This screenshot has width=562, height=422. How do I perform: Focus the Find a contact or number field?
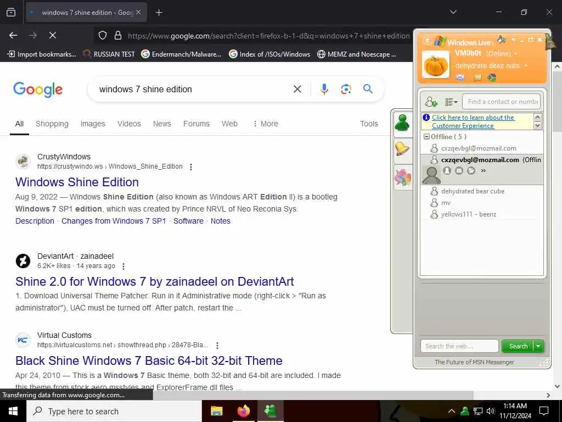point(501,102)
